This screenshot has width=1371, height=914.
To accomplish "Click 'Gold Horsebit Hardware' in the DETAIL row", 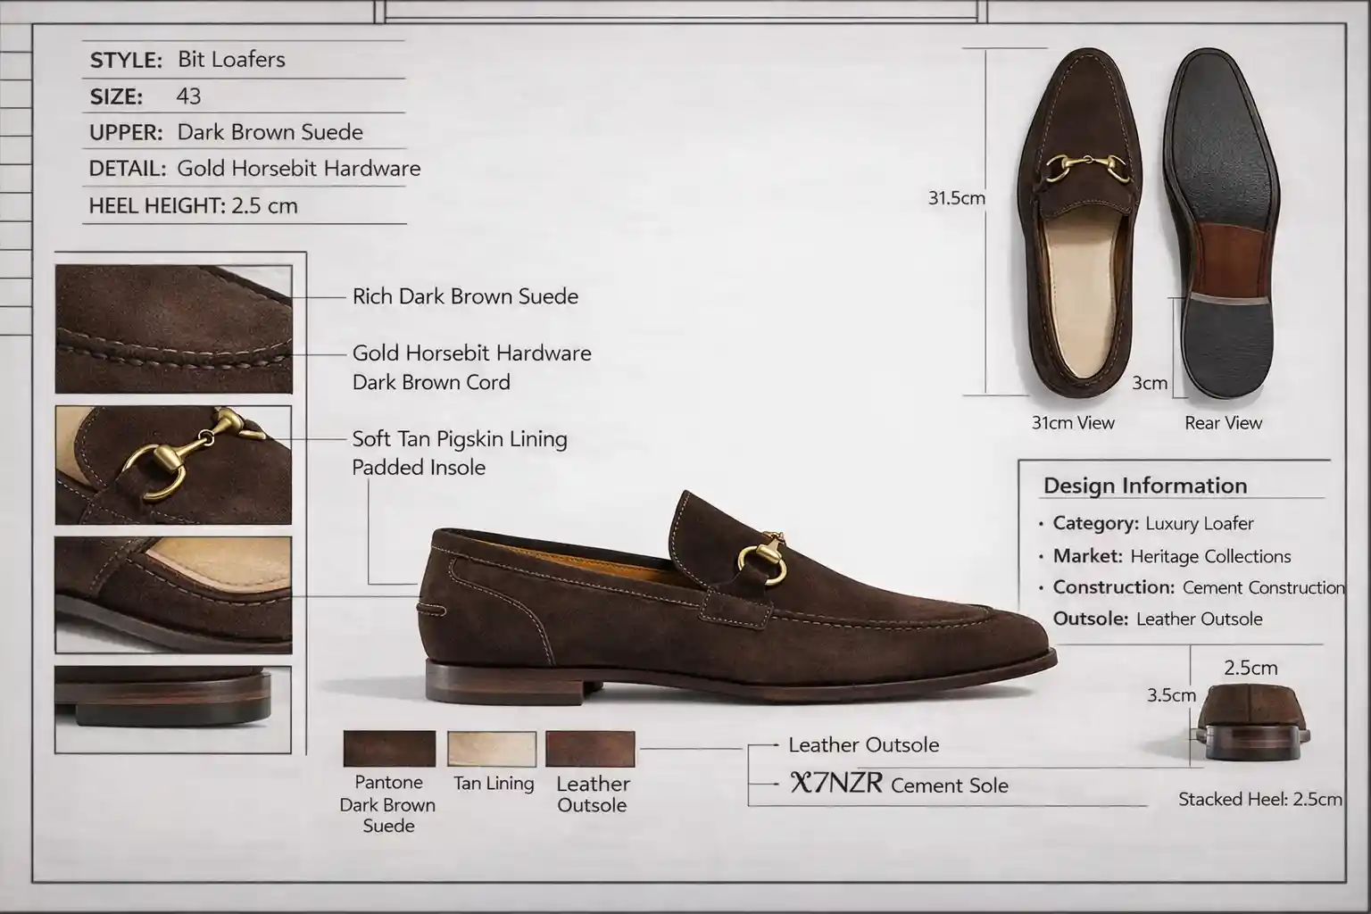I will click(x=298, y=169).
